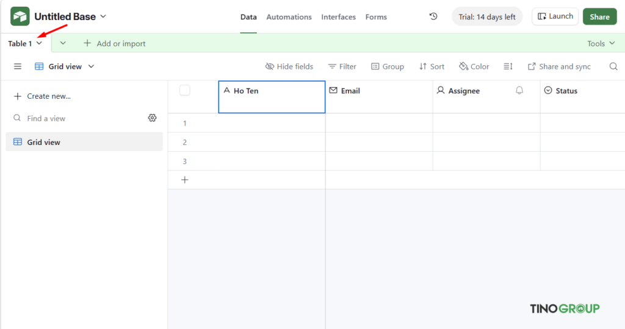The width and height of the screenshot is (625, 329).
Task: Switch to the Data tab
Action: [x=248, y=17]
